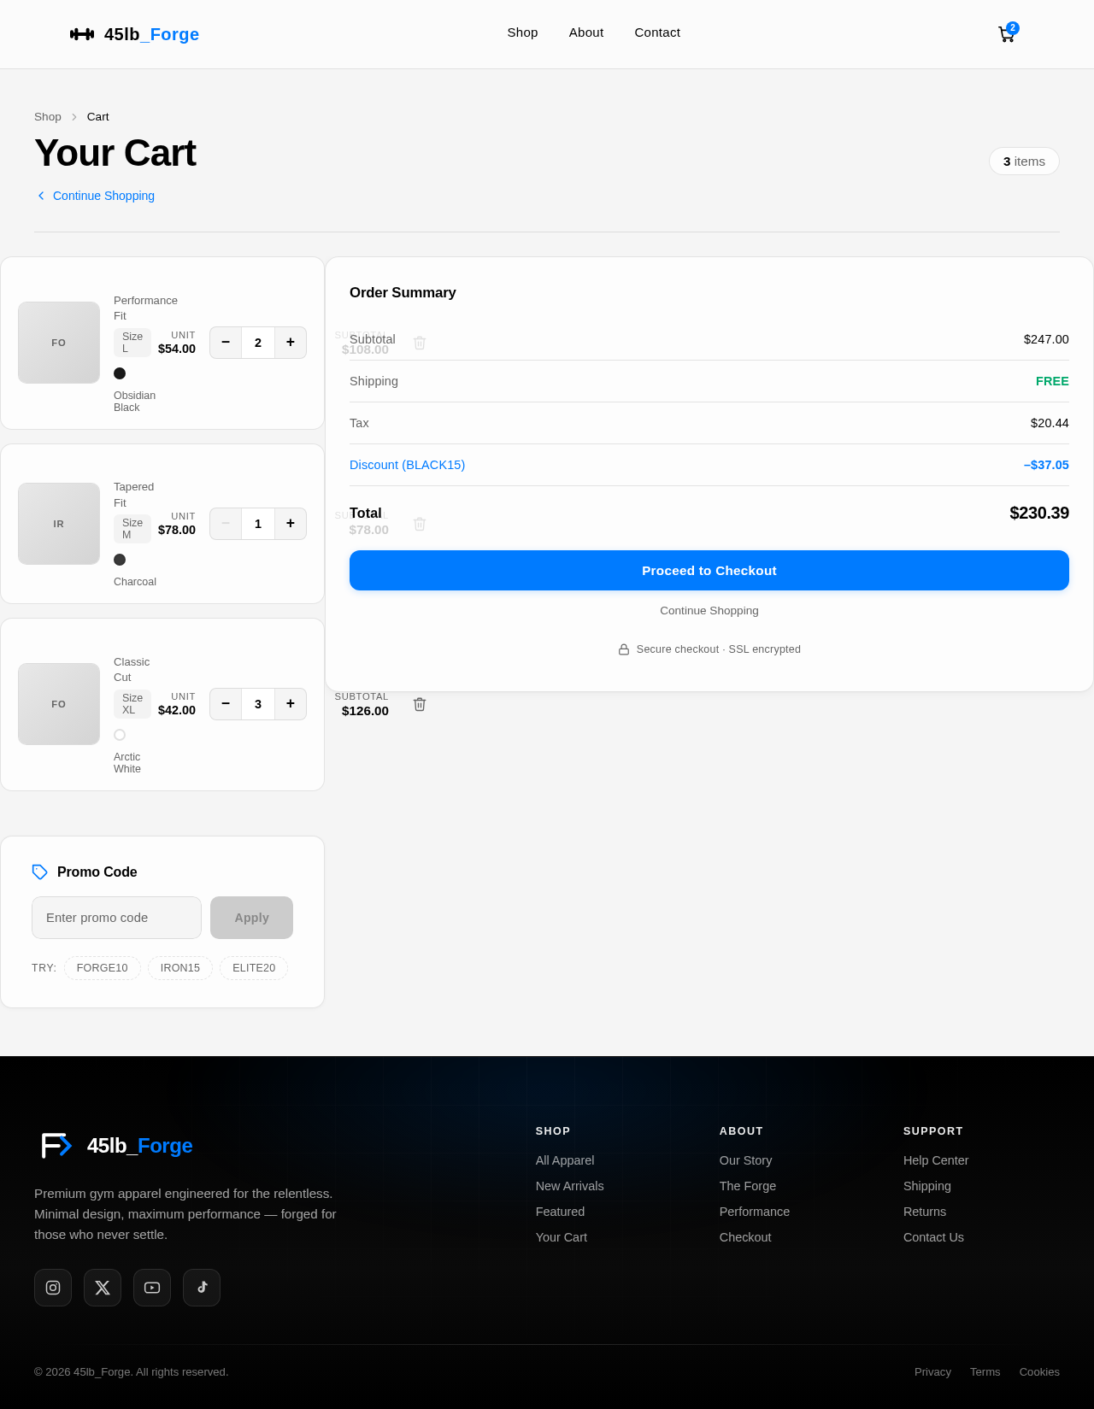This screenshot has width=1094, height=1409.
Task: Click the 45lb_Forge header brand name
Action: [151, 34]
